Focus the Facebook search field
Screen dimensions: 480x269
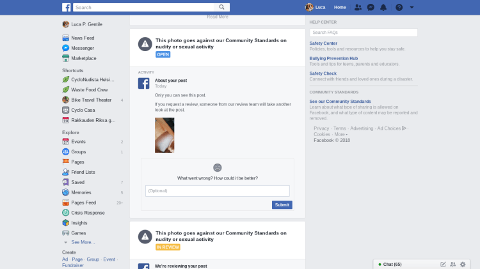point(143,7)
